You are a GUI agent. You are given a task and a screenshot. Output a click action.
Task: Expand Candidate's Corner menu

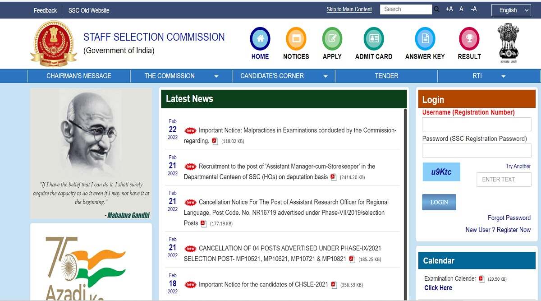point(284,76)
